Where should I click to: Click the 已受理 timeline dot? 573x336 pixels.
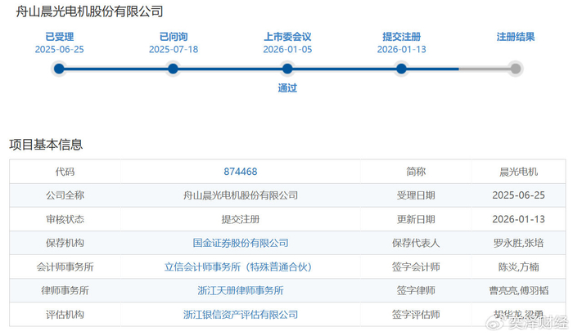click(x=59, y=69)
